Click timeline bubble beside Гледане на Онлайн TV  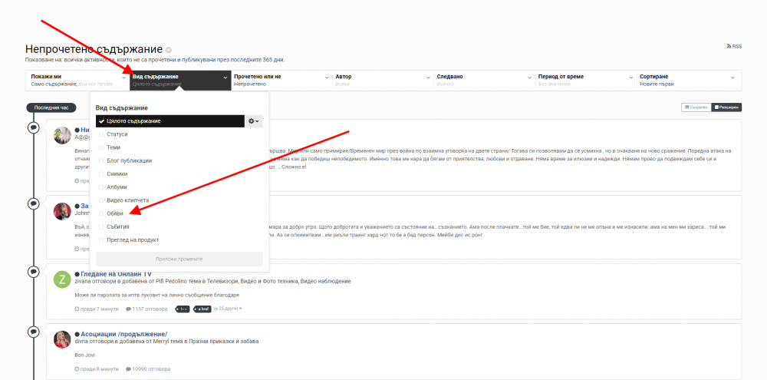pyautogui.click(x=33, y=271)
